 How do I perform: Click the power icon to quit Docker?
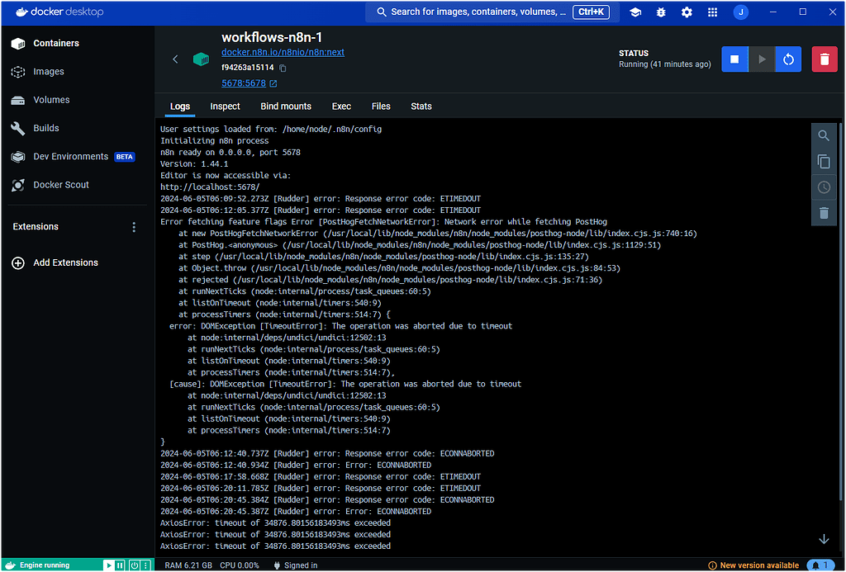pyautogui.click(x=134, y=565)
